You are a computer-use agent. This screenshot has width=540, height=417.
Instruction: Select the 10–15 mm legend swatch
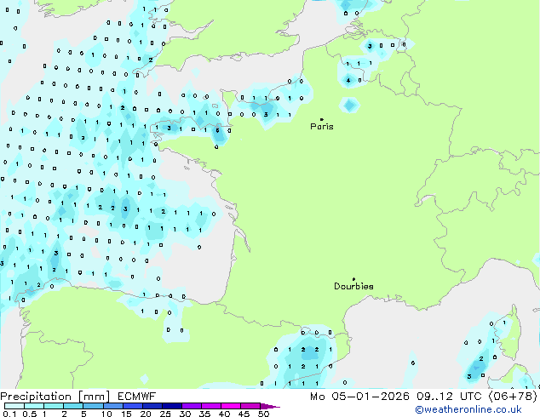(x=112, y=406)
